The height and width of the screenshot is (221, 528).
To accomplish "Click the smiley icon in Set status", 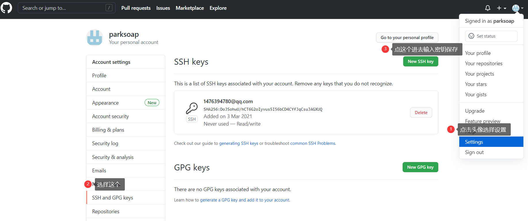I will click(x=471, y=36).
